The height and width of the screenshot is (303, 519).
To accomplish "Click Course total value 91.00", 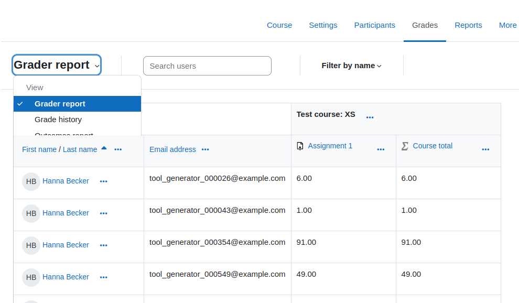I will pos(411,242).
